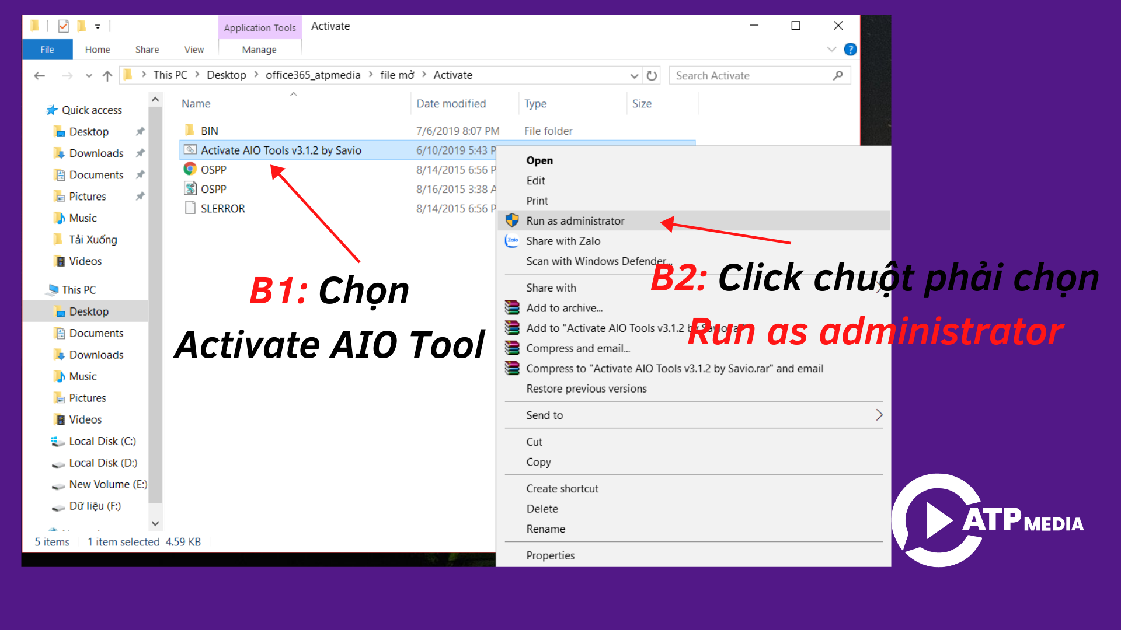
Task: Click 'Run as administrator' in context menu
Action: (x=575, y=220)
